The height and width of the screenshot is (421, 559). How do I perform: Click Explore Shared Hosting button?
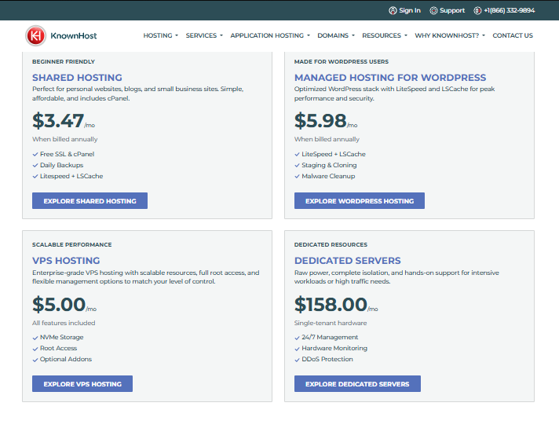90,201
